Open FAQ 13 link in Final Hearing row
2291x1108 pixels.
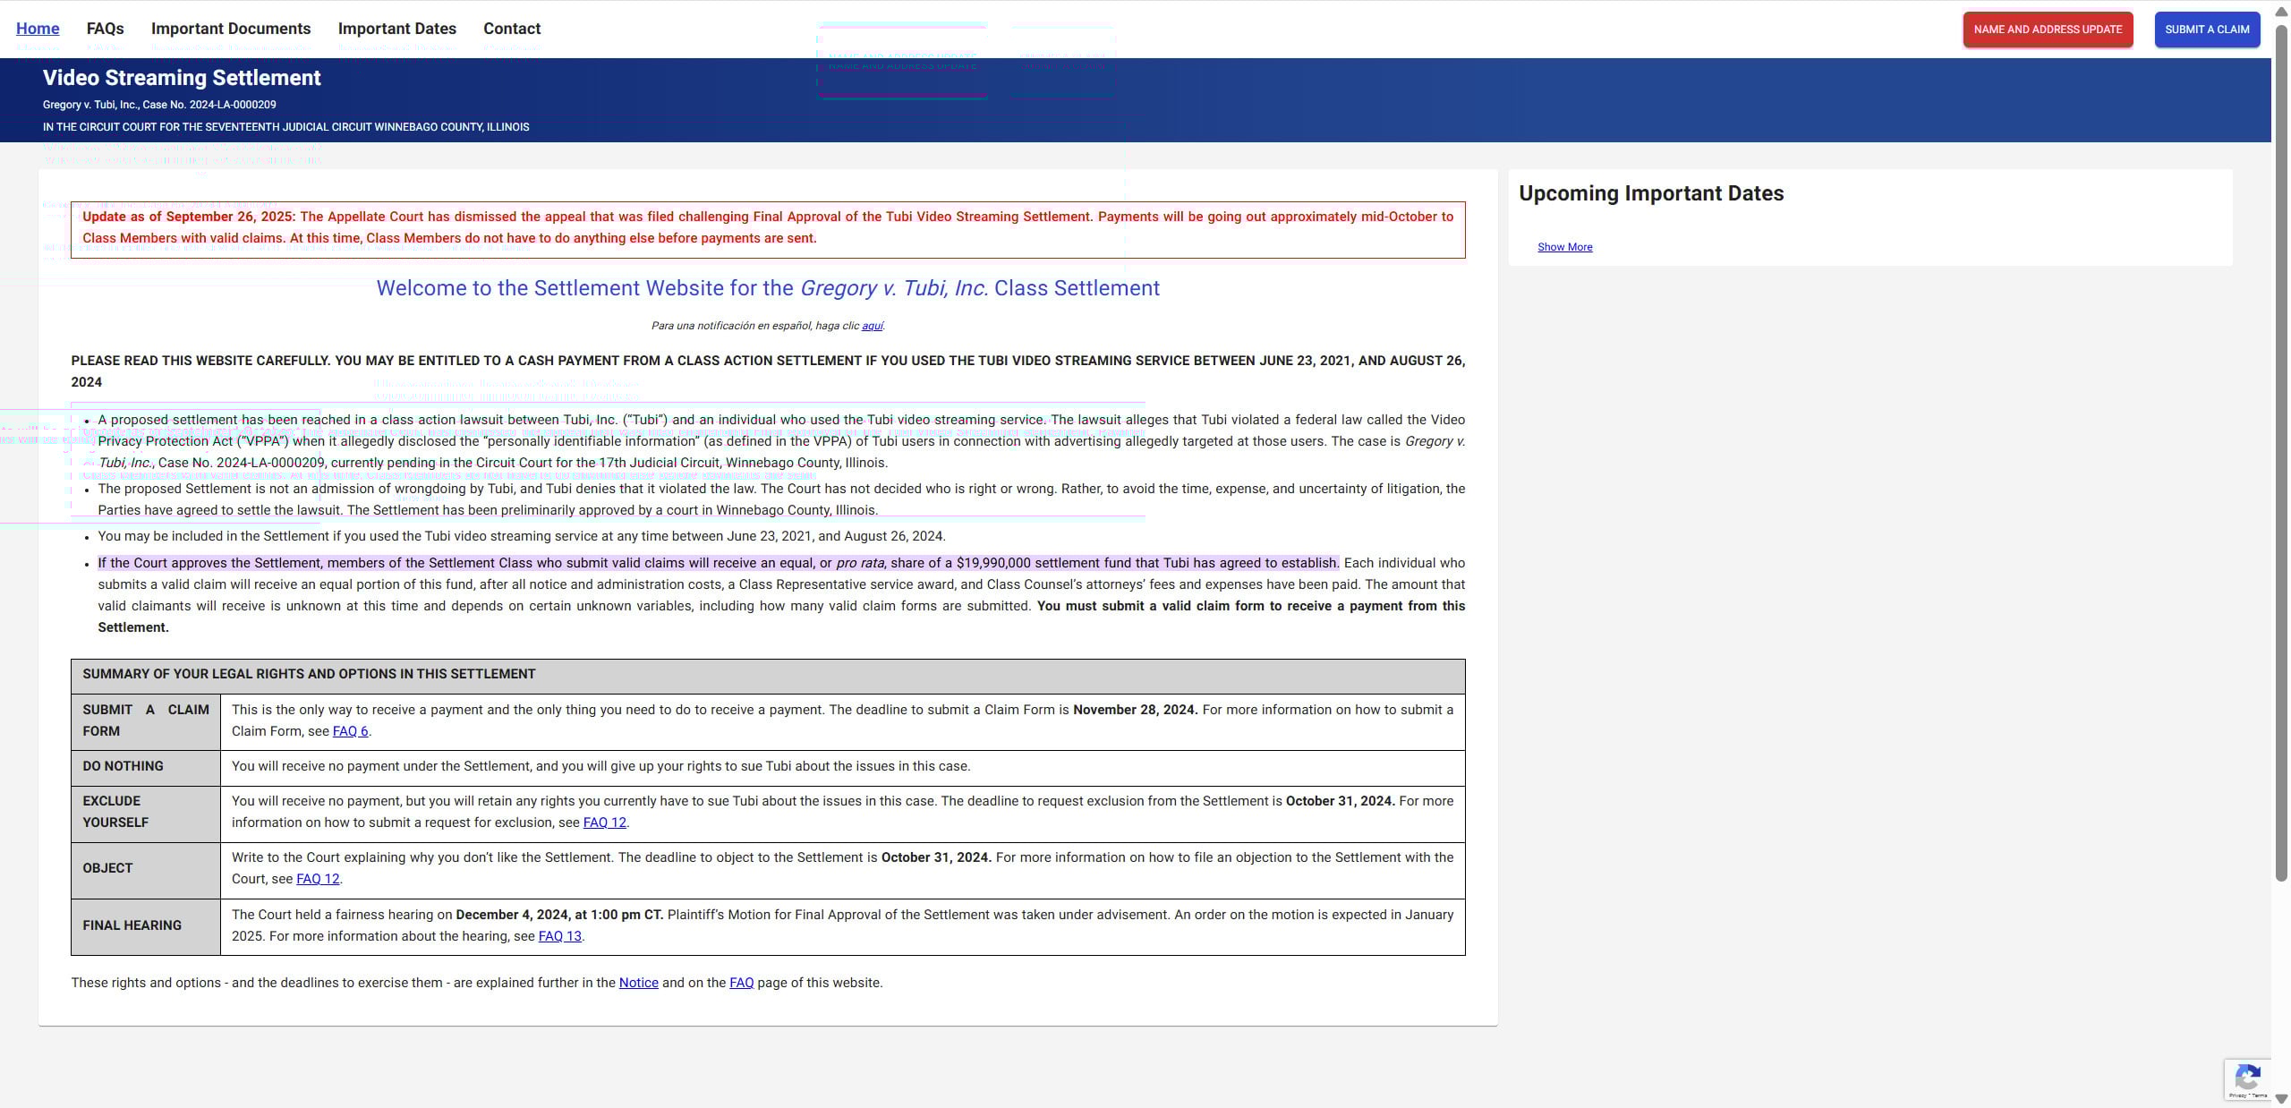[559, 936]
